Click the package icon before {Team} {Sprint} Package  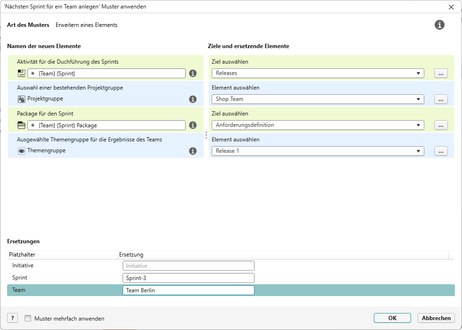pyautogui.click(x=21, y=125)
